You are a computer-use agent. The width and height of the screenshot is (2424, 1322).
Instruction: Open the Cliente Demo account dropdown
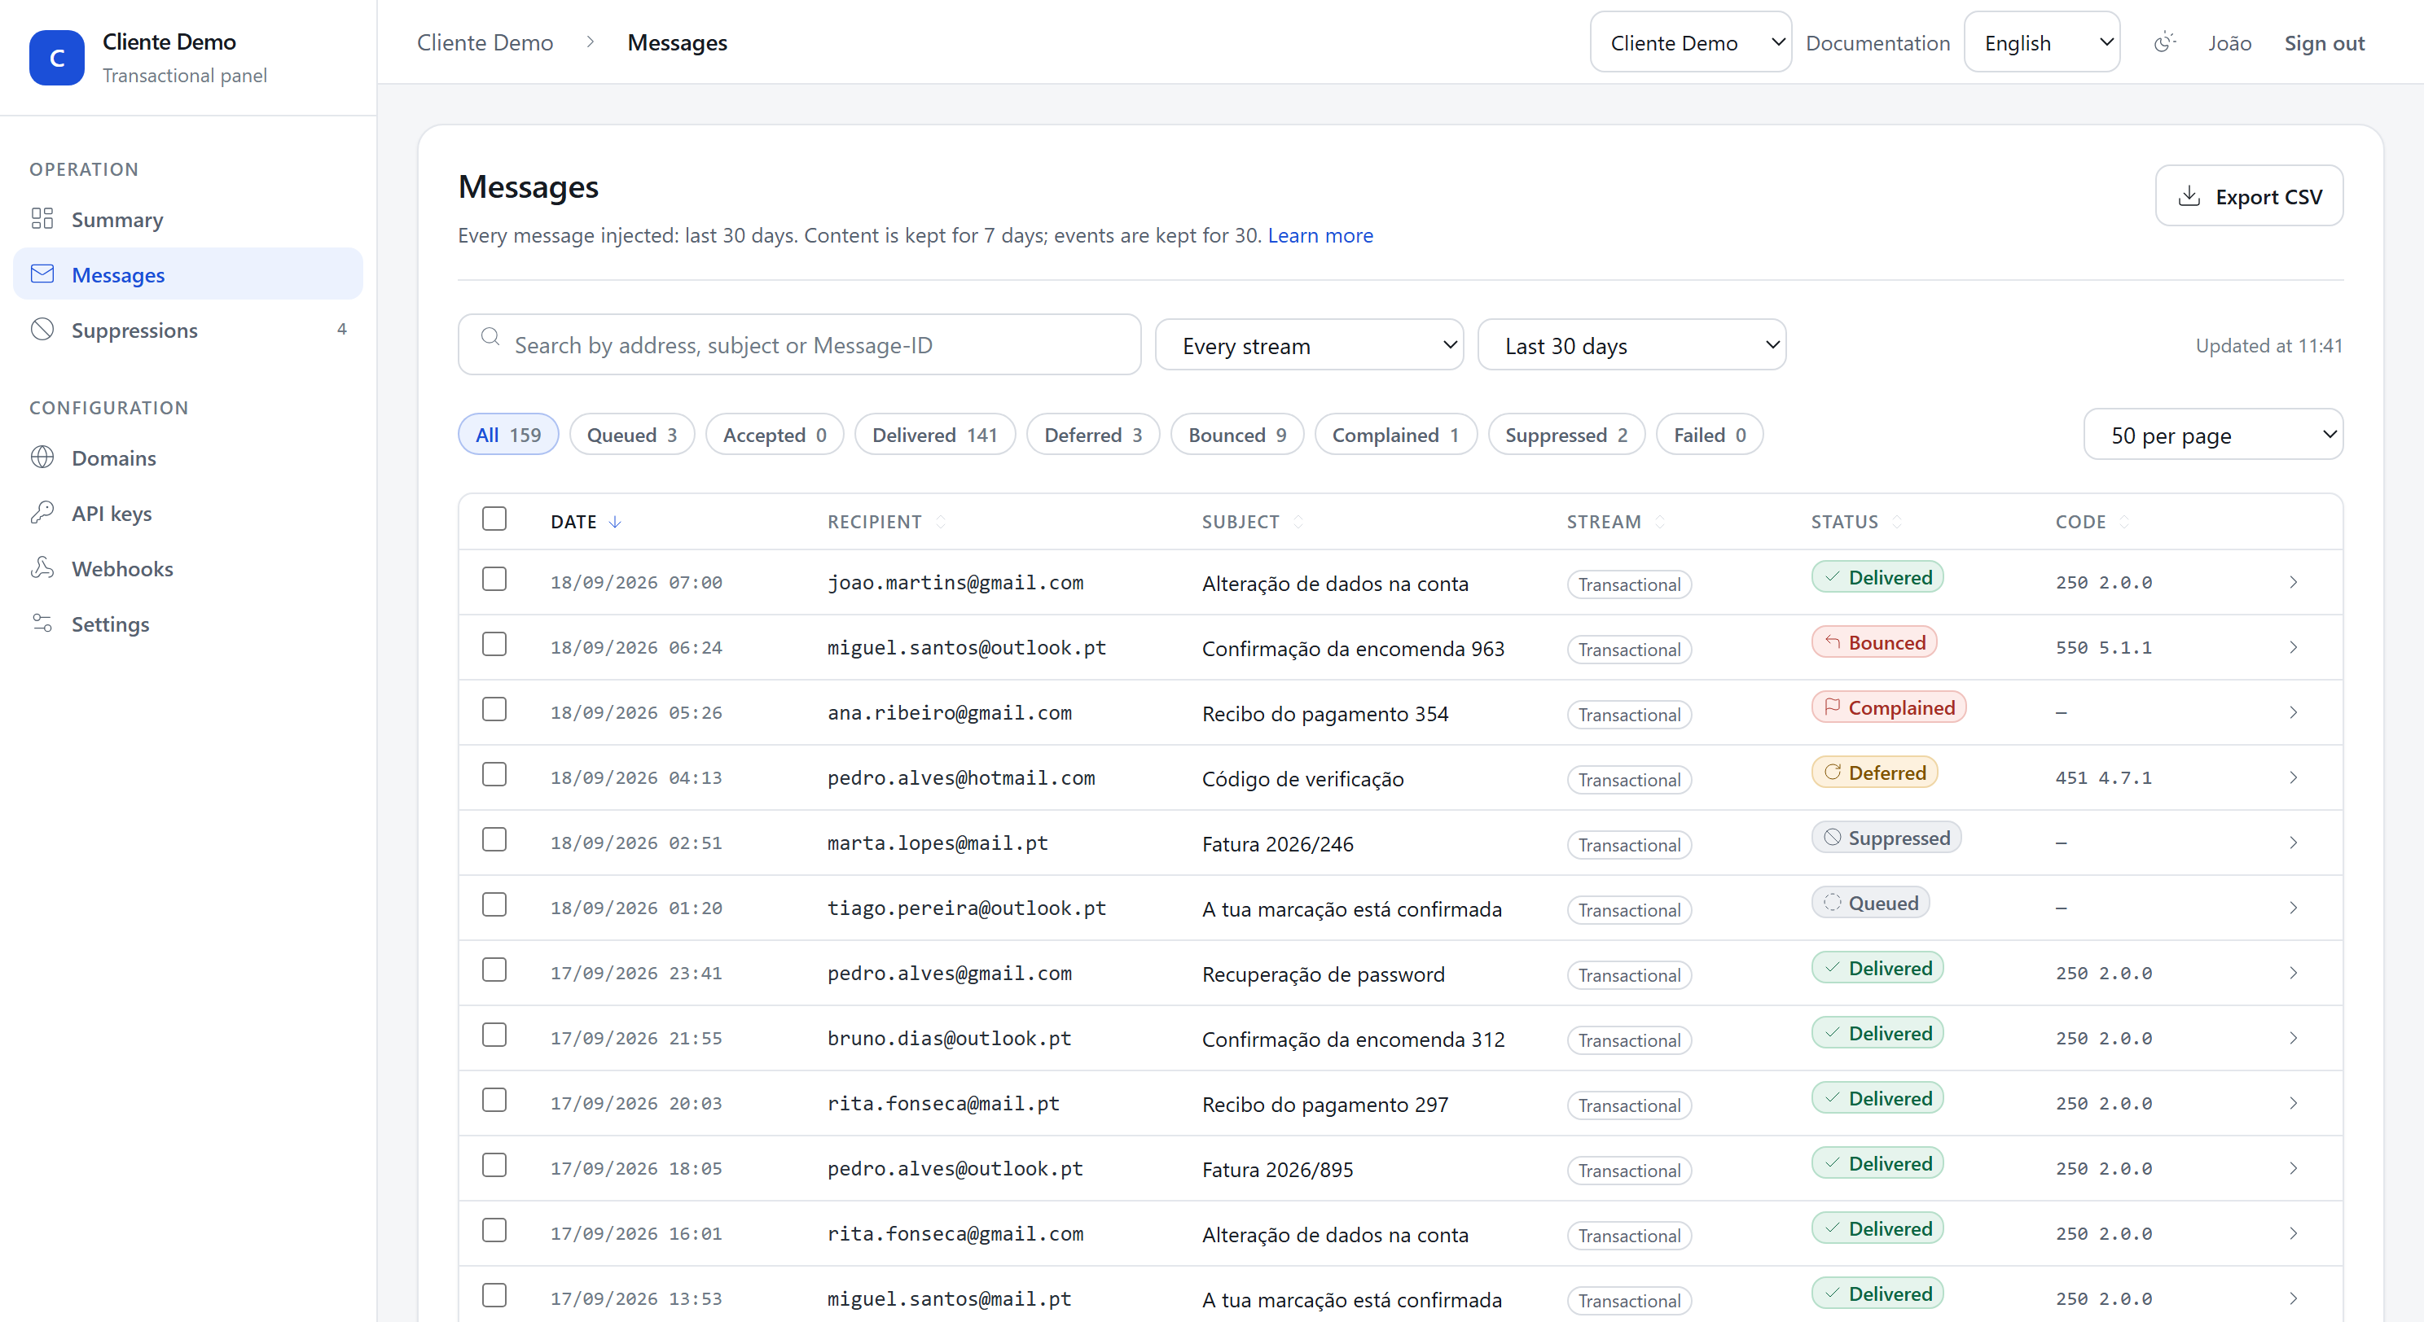(x=1691, y=42)
